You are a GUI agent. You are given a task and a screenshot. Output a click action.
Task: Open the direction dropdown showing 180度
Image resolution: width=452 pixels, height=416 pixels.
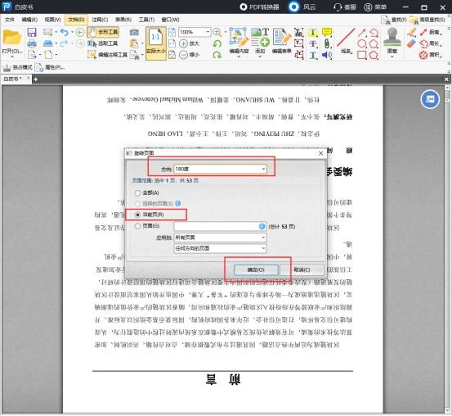tap(220, 169)
